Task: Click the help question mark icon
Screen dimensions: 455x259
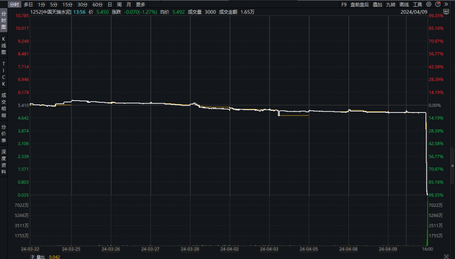Action: 438,4
